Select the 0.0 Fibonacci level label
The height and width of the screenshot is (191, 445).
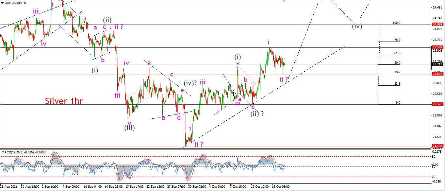(x=398, y=102)
